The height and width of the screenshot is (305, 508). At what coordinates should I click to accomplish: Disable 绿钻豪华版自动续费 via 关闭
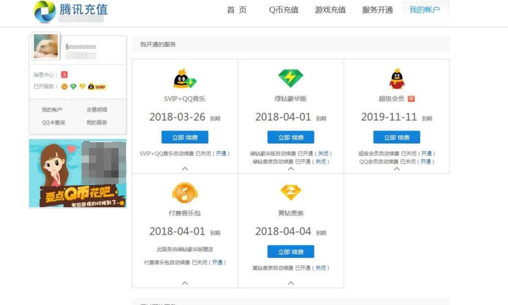(x=323, y=153)
